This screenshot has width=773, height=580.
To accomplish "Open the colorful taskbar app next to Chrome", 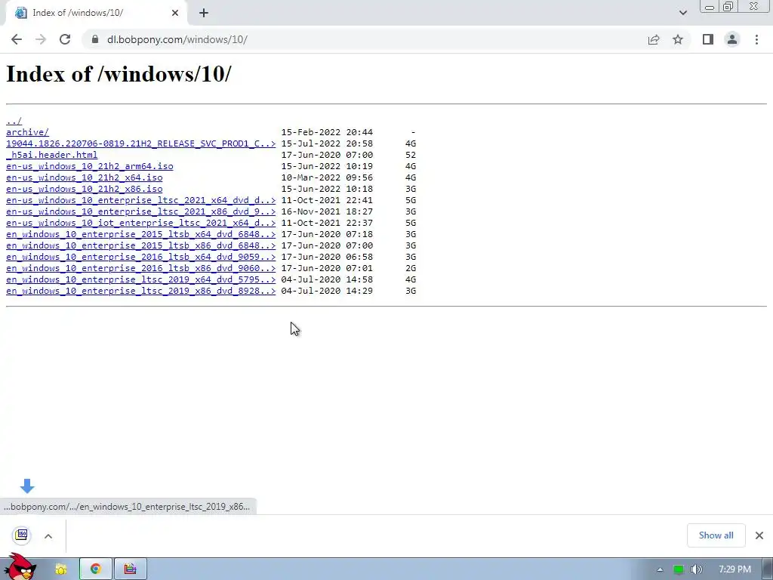I will pos(130,569).
